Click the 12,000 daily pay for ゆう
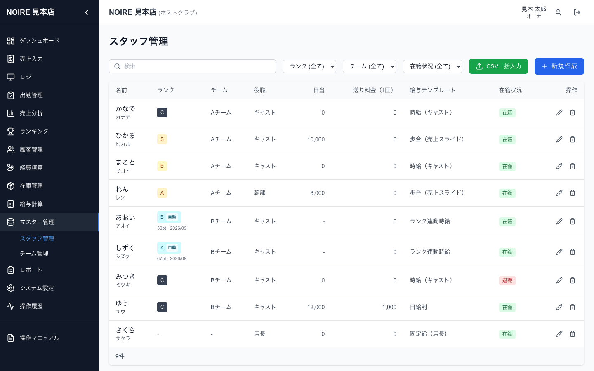594x371 pixels. 316,308
